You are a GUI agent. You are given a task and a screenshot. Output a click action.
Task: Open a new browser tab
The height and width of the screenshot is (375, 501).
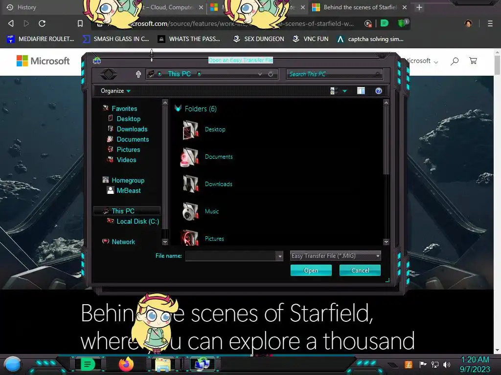[x=419, y=7]
